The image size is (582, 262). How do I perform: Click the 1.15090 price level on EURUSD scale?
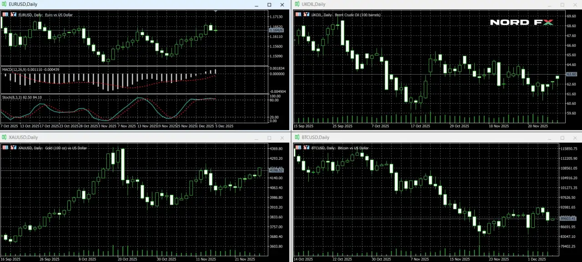coord(276,56)
